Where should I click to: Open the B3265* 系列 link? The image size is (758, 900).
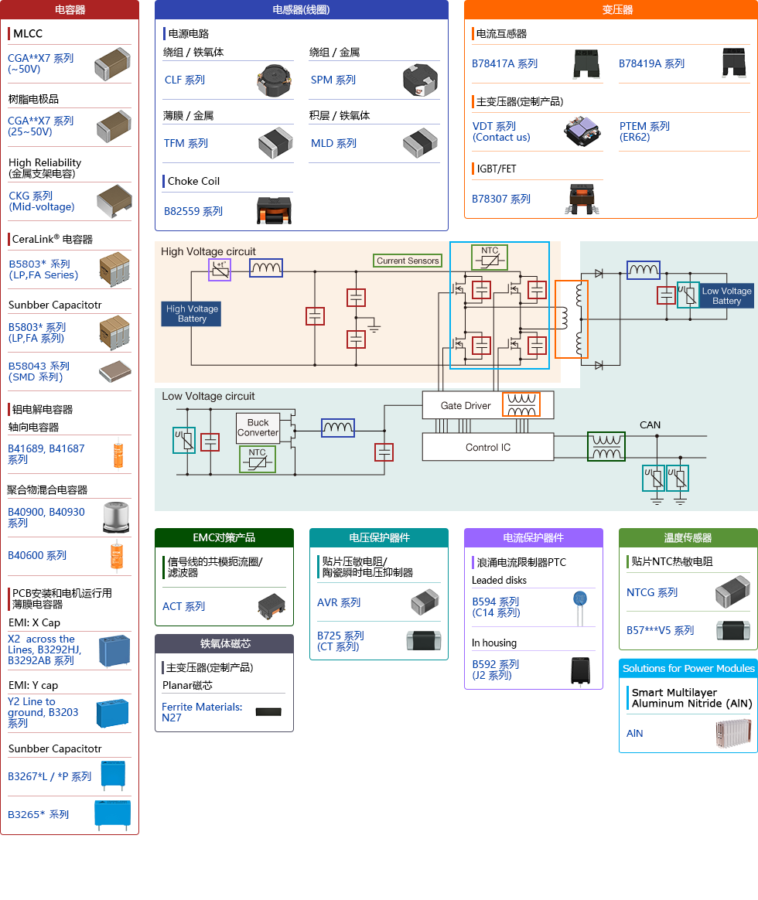click(38, 814)
